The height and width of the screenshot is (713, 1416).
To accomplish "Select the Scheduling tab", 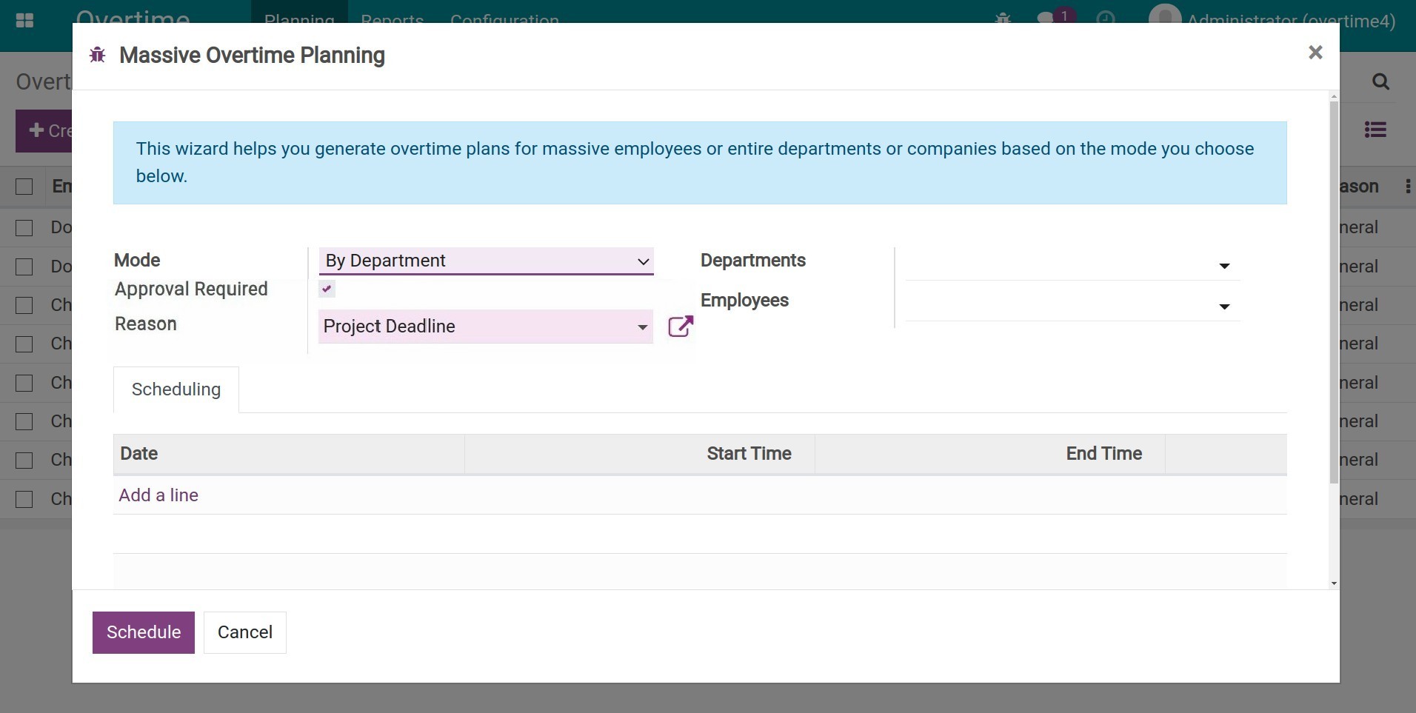I will click(x=176, y=389).
